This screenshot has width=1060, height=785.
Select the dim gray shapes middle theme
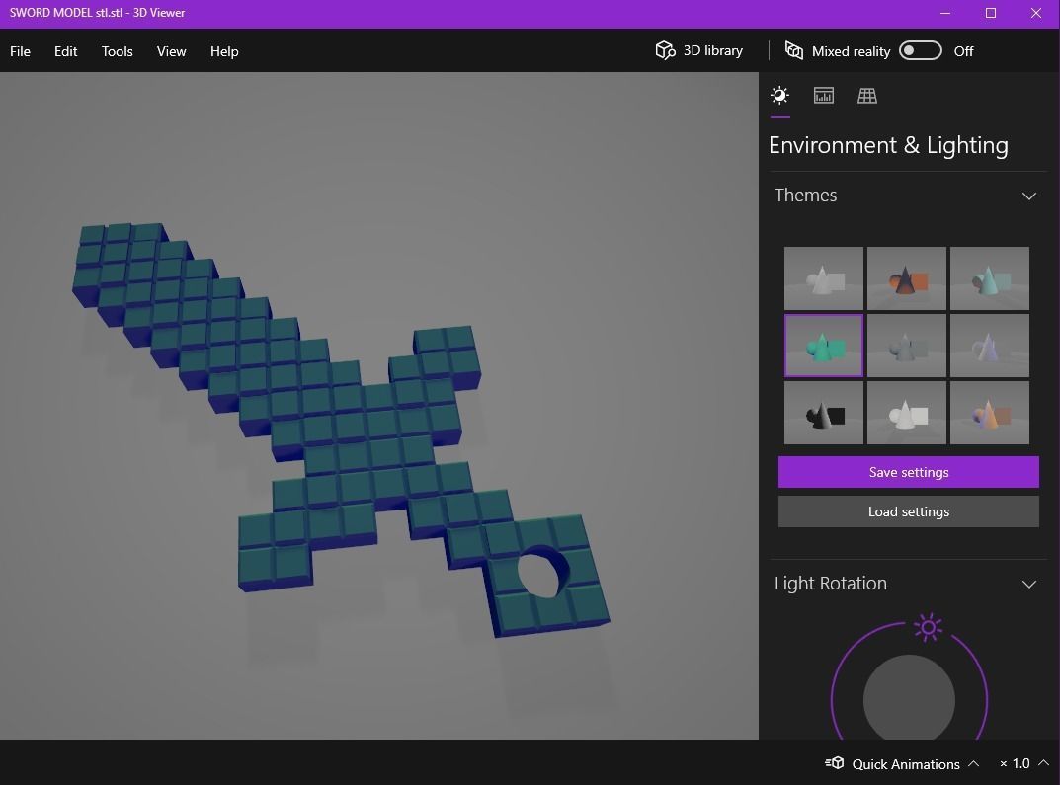[907, 346]
